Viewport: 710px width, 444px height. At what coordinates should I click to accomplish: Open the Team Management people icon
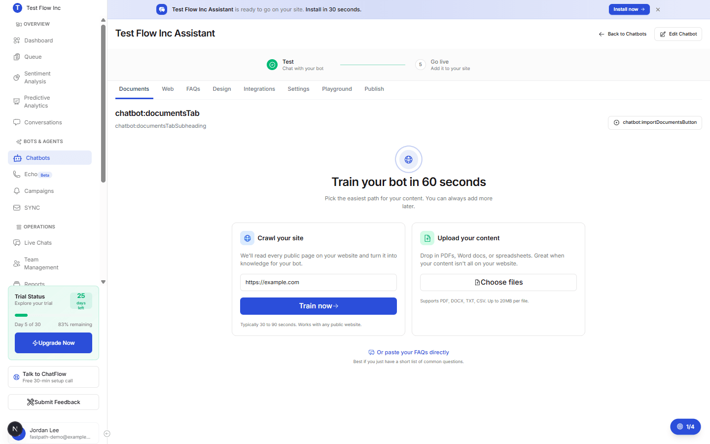pos(17,263)
